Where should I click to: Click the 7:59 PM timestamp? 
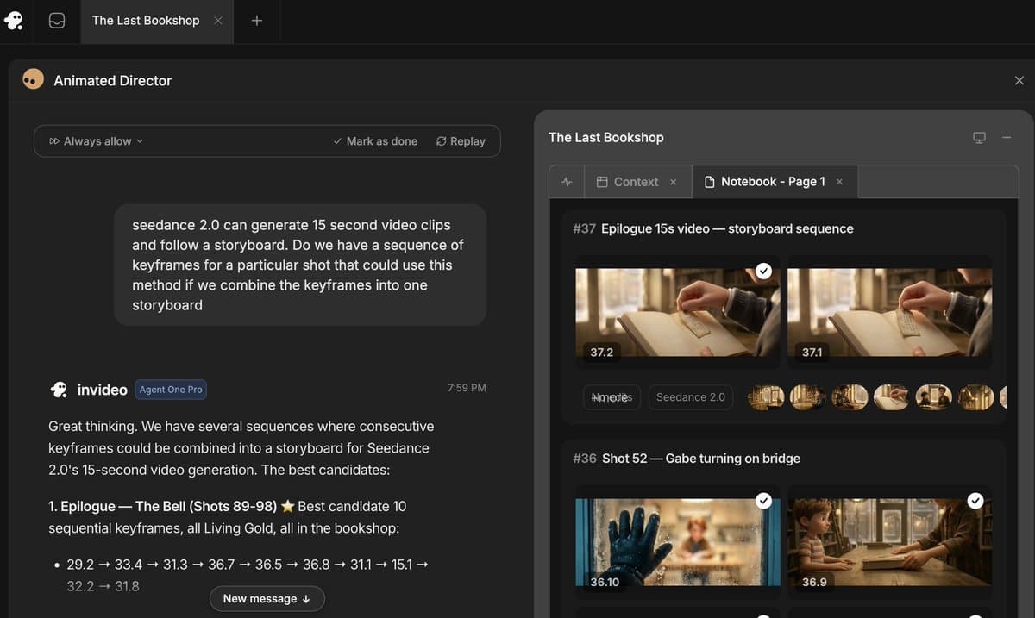click(467, 388)
